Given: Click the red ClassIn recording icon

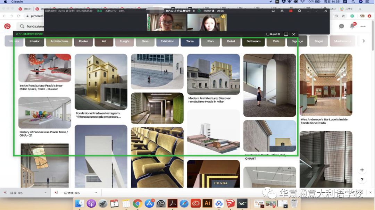Looking at the screenshot, I should pyautogui.click(x=291, y=11).
